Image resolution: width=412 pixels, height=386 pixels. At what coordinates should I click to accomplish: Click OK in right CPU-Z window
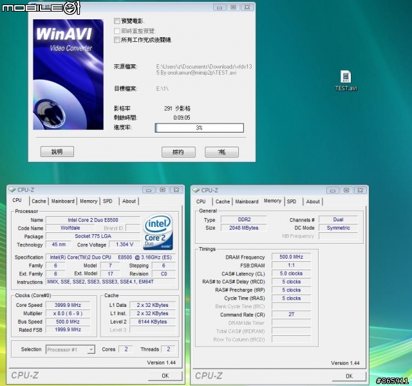click(349, 376)
